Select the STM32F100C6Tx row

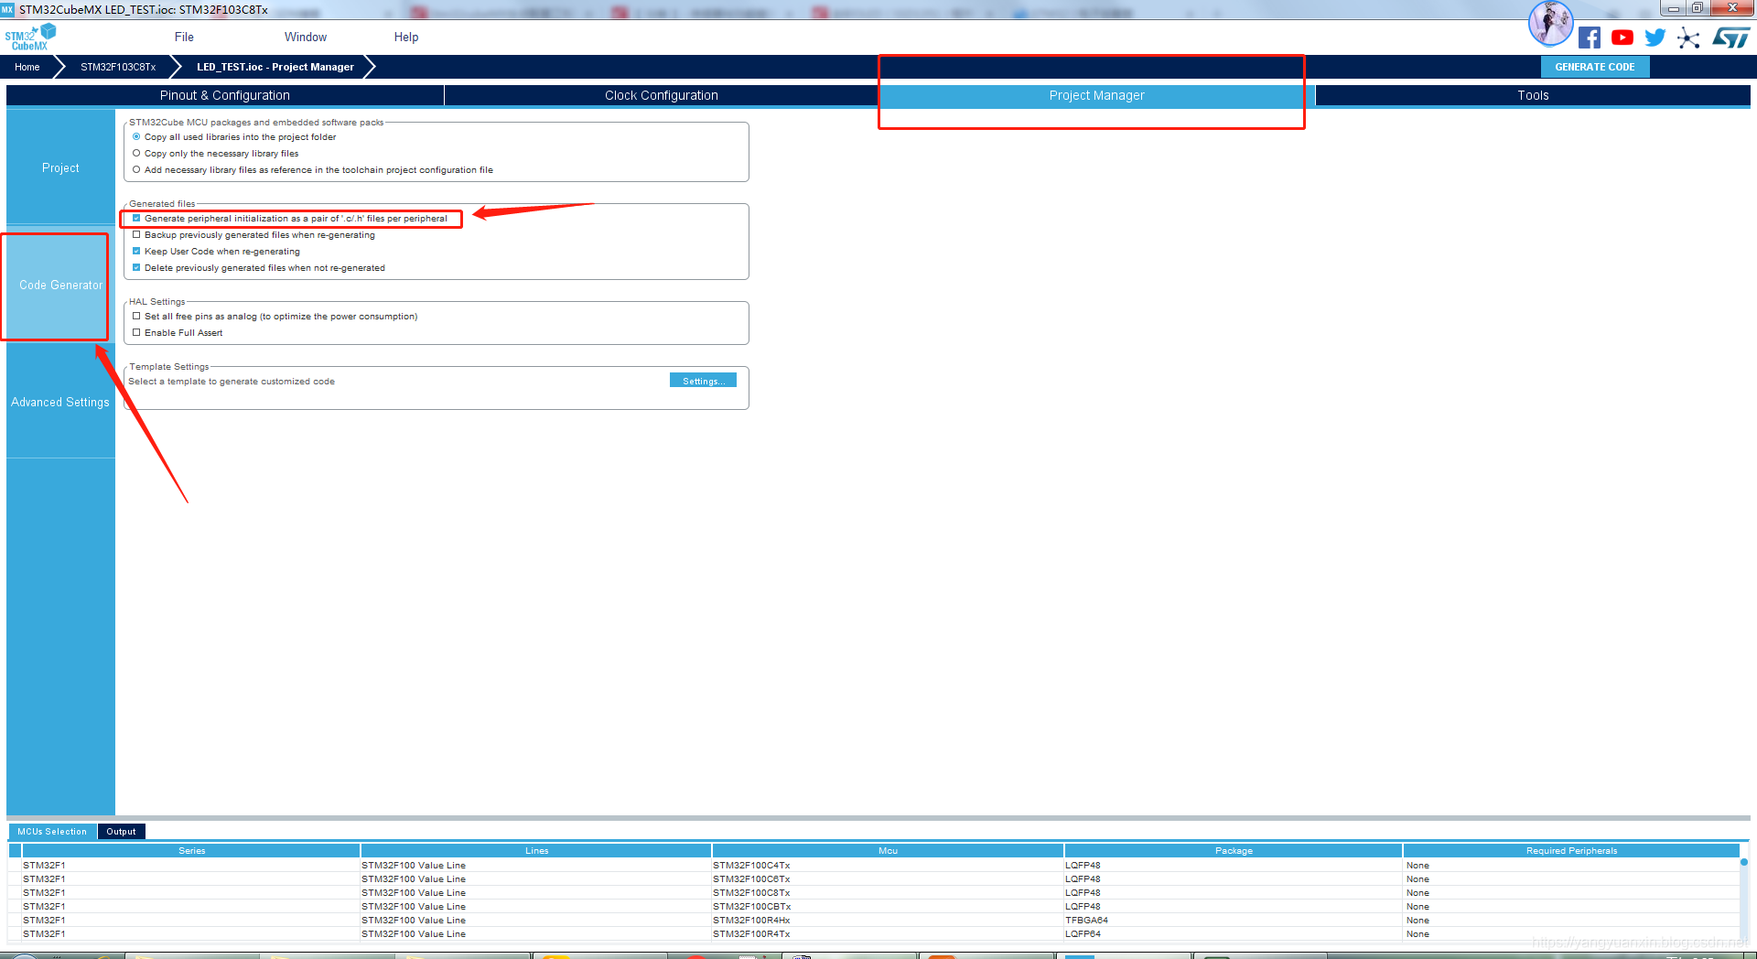874,879
